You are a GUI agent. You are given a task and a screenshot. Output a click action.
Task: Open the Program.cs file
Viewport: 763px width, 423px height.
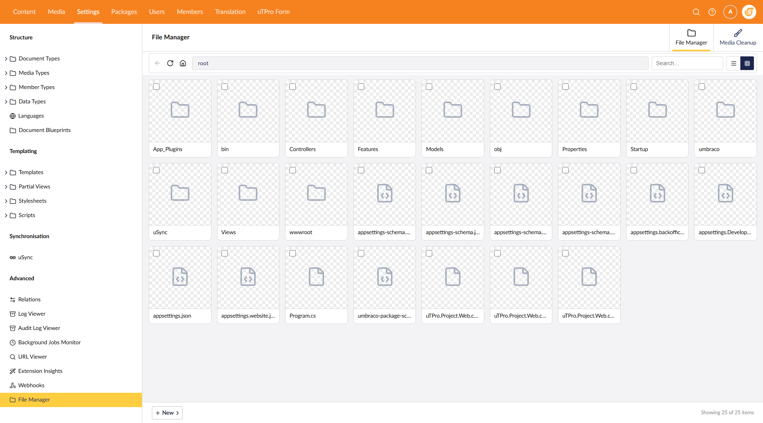pos(316,285)
